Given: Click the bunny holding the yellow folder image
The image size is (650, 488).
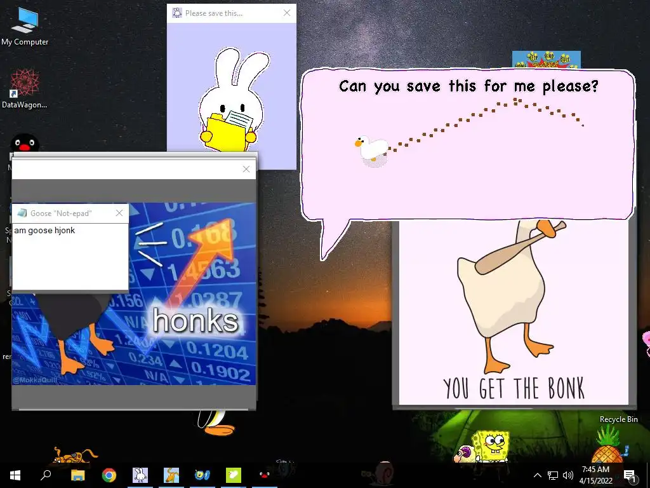Looking at the screenshot, I should point(232,100).
